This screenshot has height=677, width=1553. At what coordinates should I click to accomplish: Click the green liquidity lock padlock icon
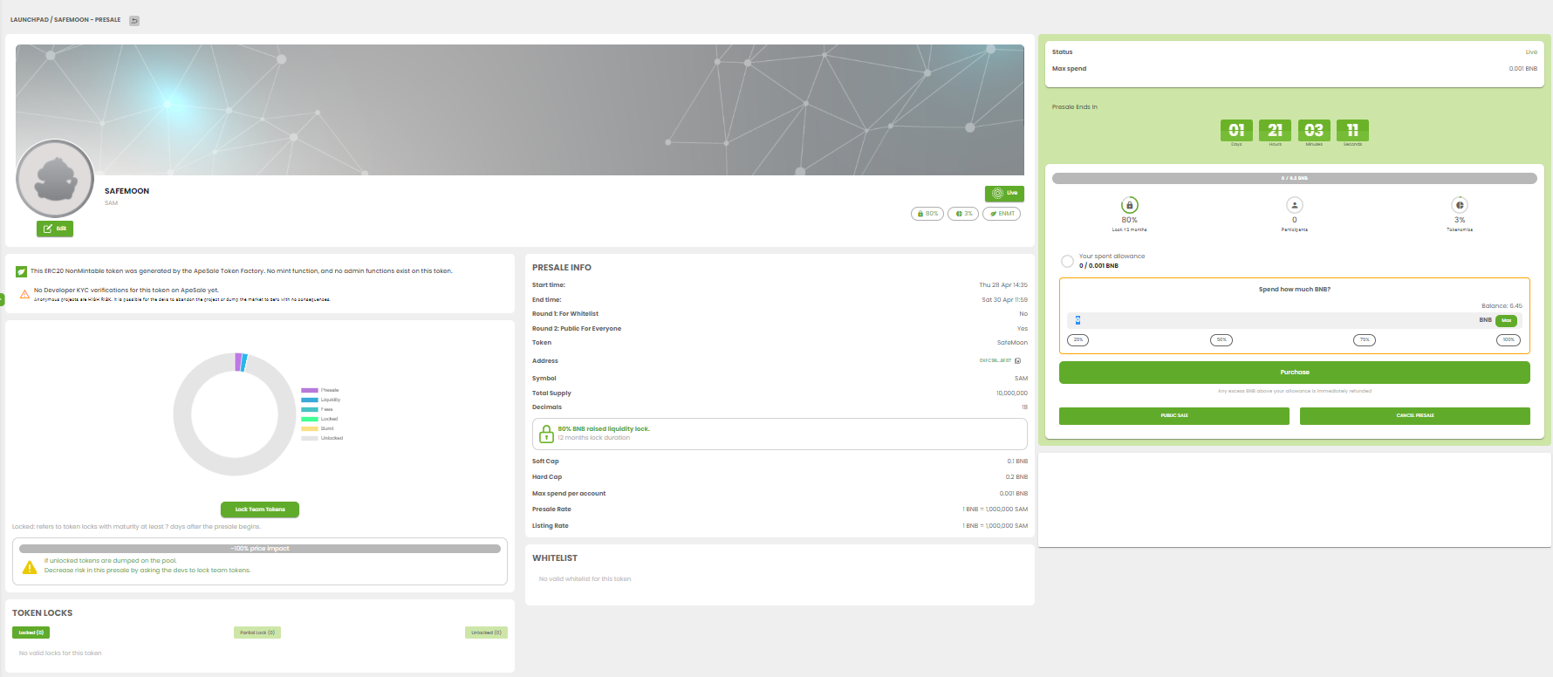point(546,434)
